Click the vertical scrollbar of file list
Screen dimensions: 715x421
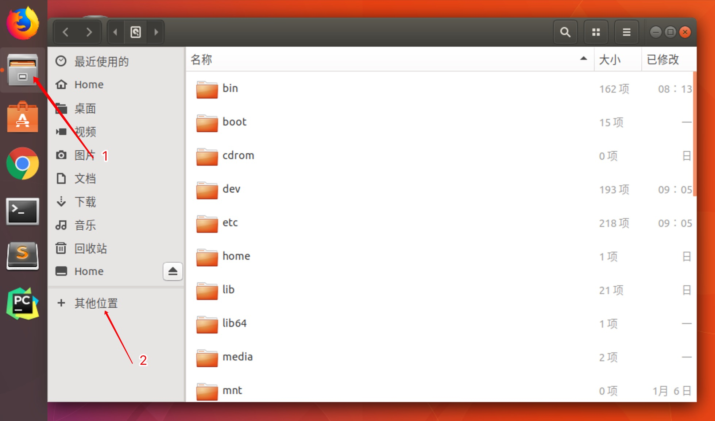coord(695,134)
